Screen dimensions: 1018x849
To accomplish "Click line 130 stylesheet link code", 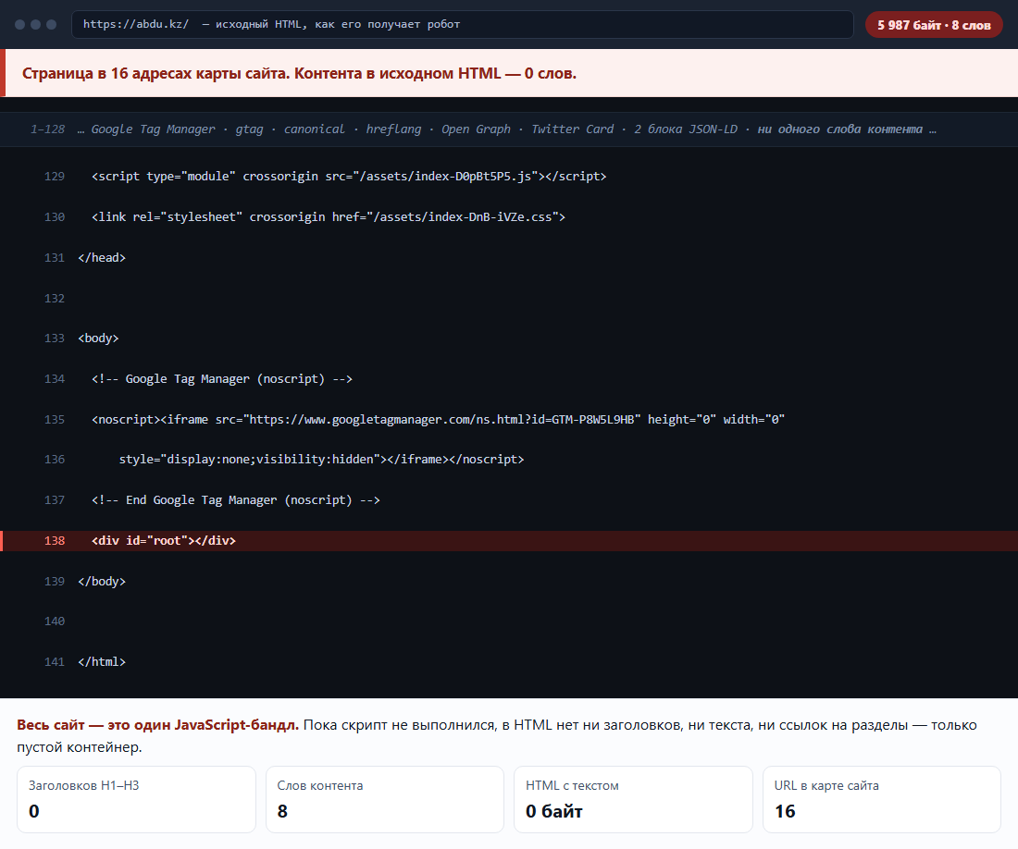I will click(x=329, y=216).
